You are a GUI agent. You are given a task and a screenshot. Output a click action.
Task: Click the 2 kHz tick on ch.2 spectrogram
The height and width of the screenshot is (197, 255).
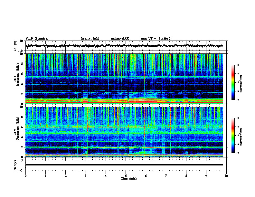tap(22, 147)
